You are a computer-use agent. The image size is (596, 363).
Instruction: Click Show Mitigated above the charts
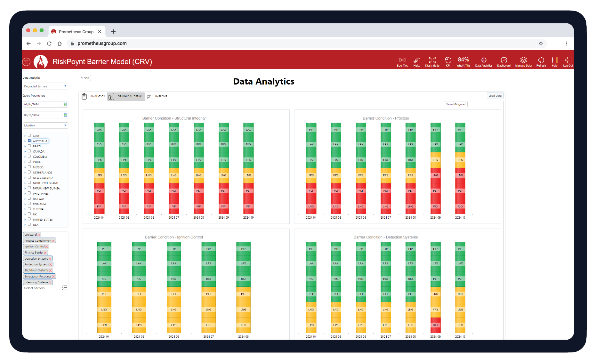(x=455, y=104)
